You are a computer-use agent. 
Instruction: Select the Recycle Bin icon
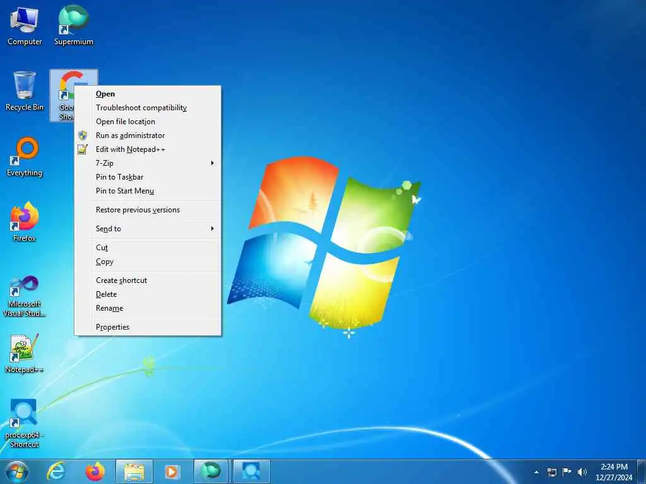[x=25, y=91]
